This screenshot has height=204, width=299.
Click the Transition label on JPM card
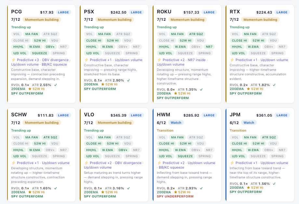(238, 130)
